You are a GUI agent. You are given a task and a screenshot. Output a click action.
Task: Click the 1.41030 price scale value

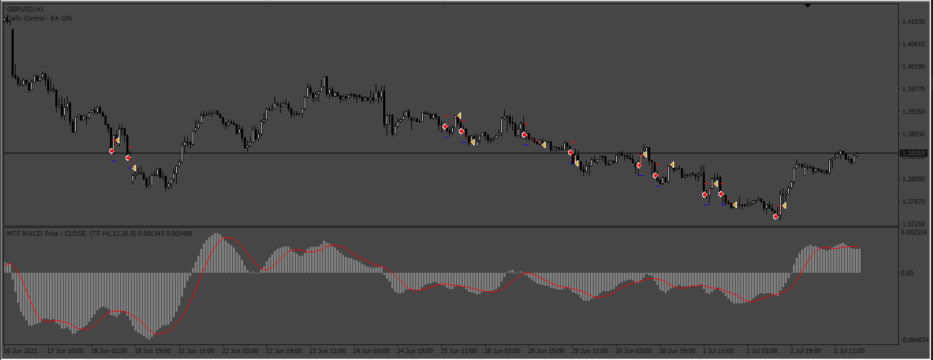point(913,22)
